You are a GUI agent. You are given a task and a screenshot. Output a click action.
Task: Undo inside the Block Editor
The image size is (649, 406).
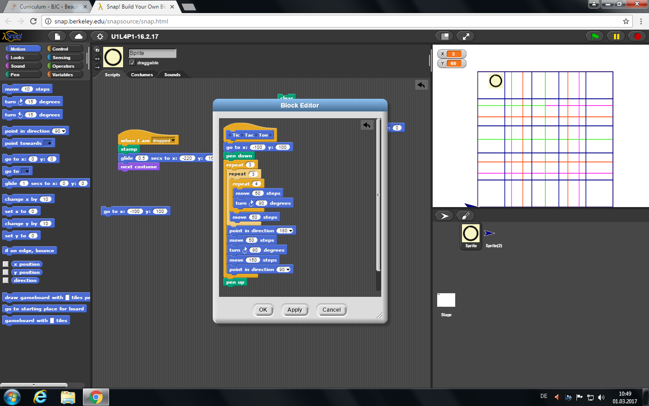click(367, 125)
